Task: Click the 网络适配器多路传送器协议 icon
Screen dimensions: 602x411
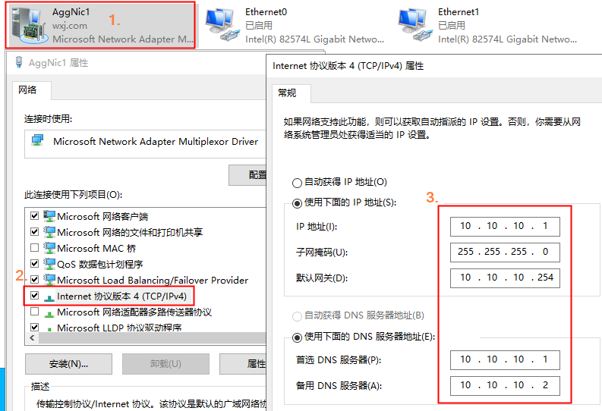Action: tap(49, 314)
